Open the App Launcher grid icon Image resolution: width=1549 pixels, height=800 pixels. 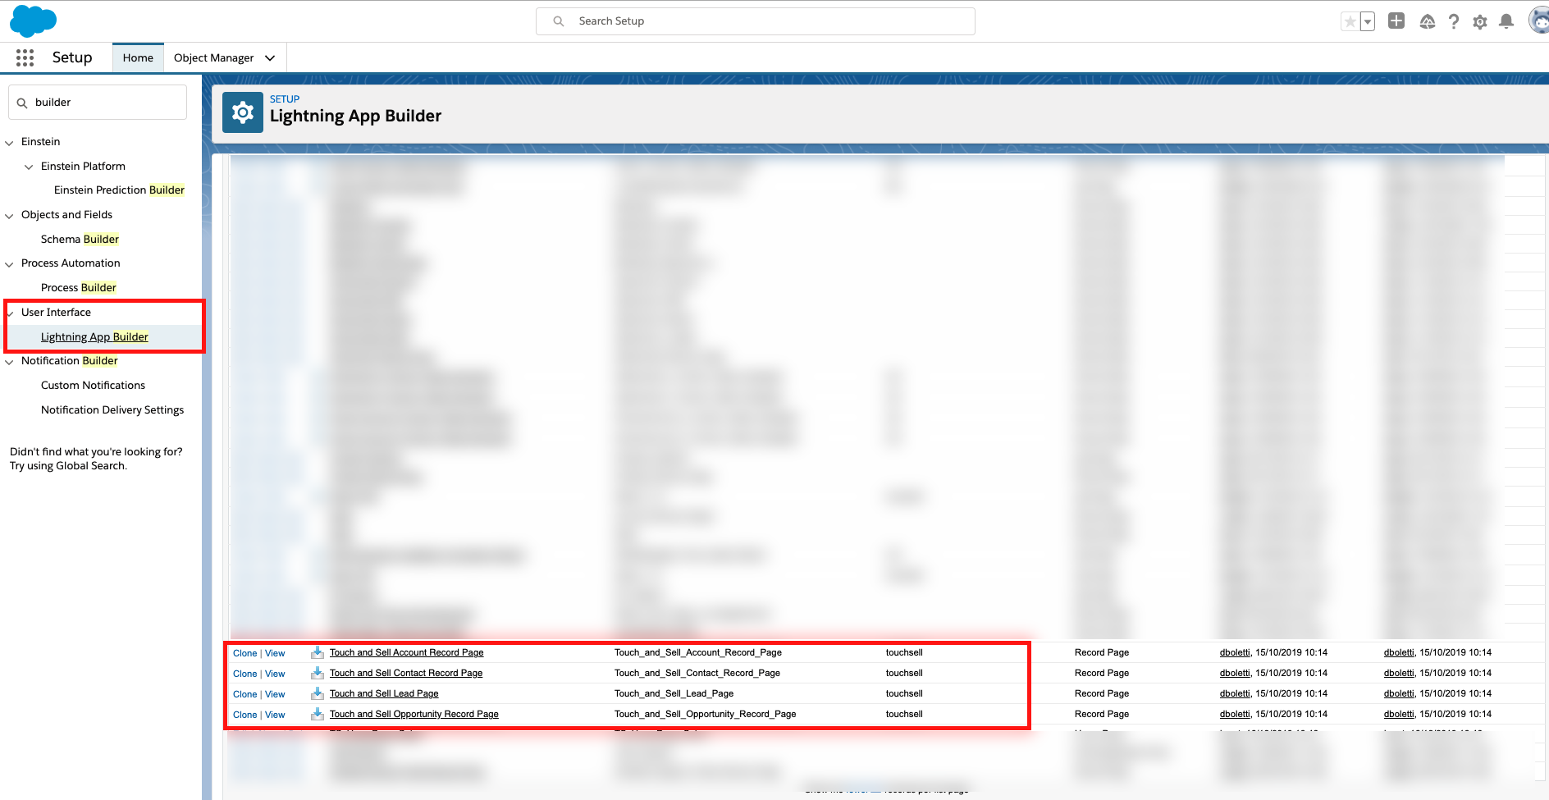[x=25, y=57]
